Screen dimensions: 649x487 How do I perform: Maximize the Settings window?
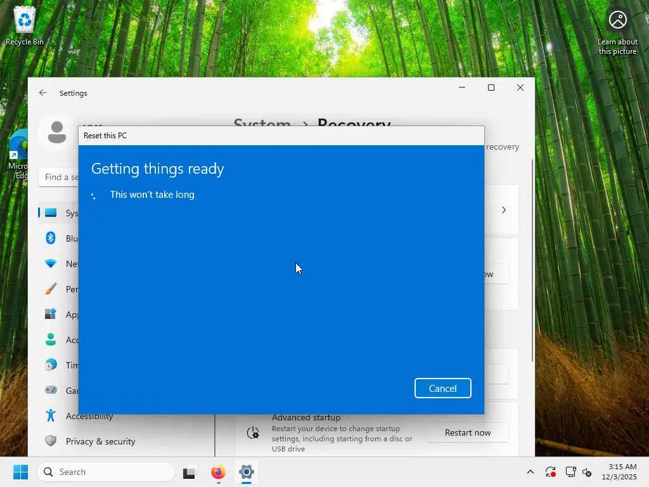click(491, 88)
